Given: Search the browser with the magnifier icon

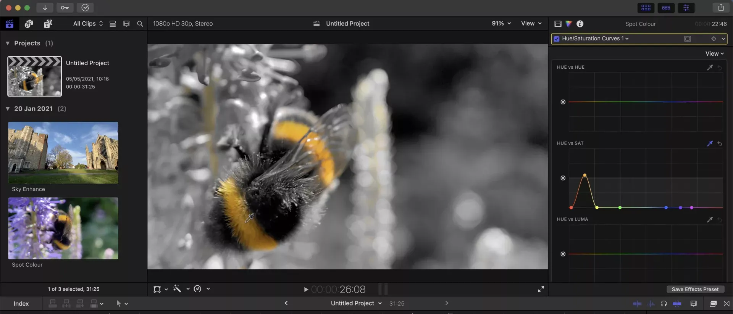Looking at the screenshot, I should point(140,24).
